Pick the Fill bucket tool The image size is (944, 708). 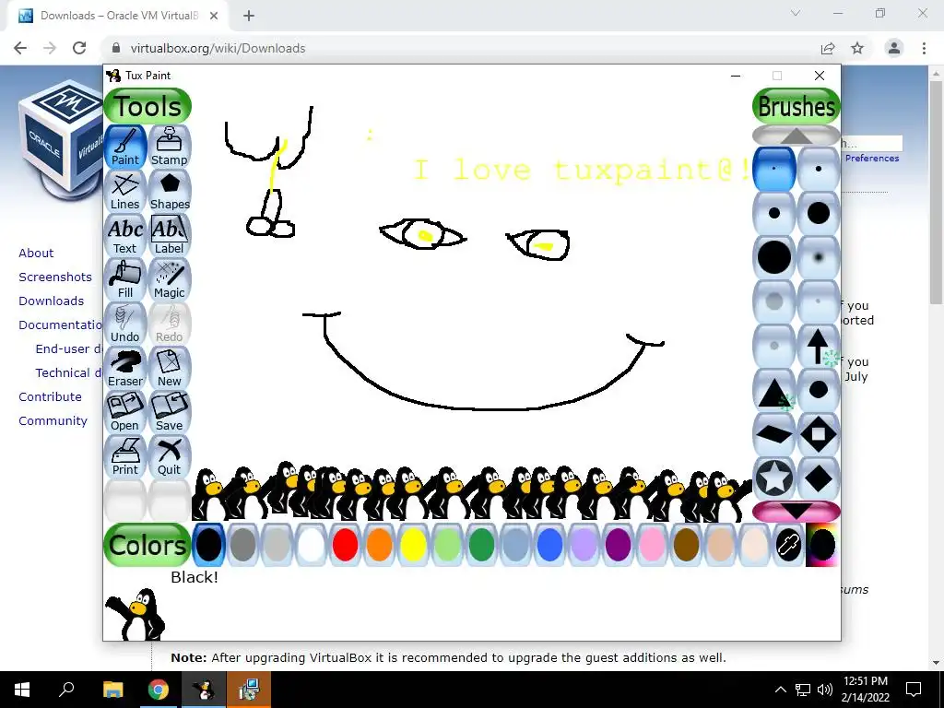click(125, 279)
